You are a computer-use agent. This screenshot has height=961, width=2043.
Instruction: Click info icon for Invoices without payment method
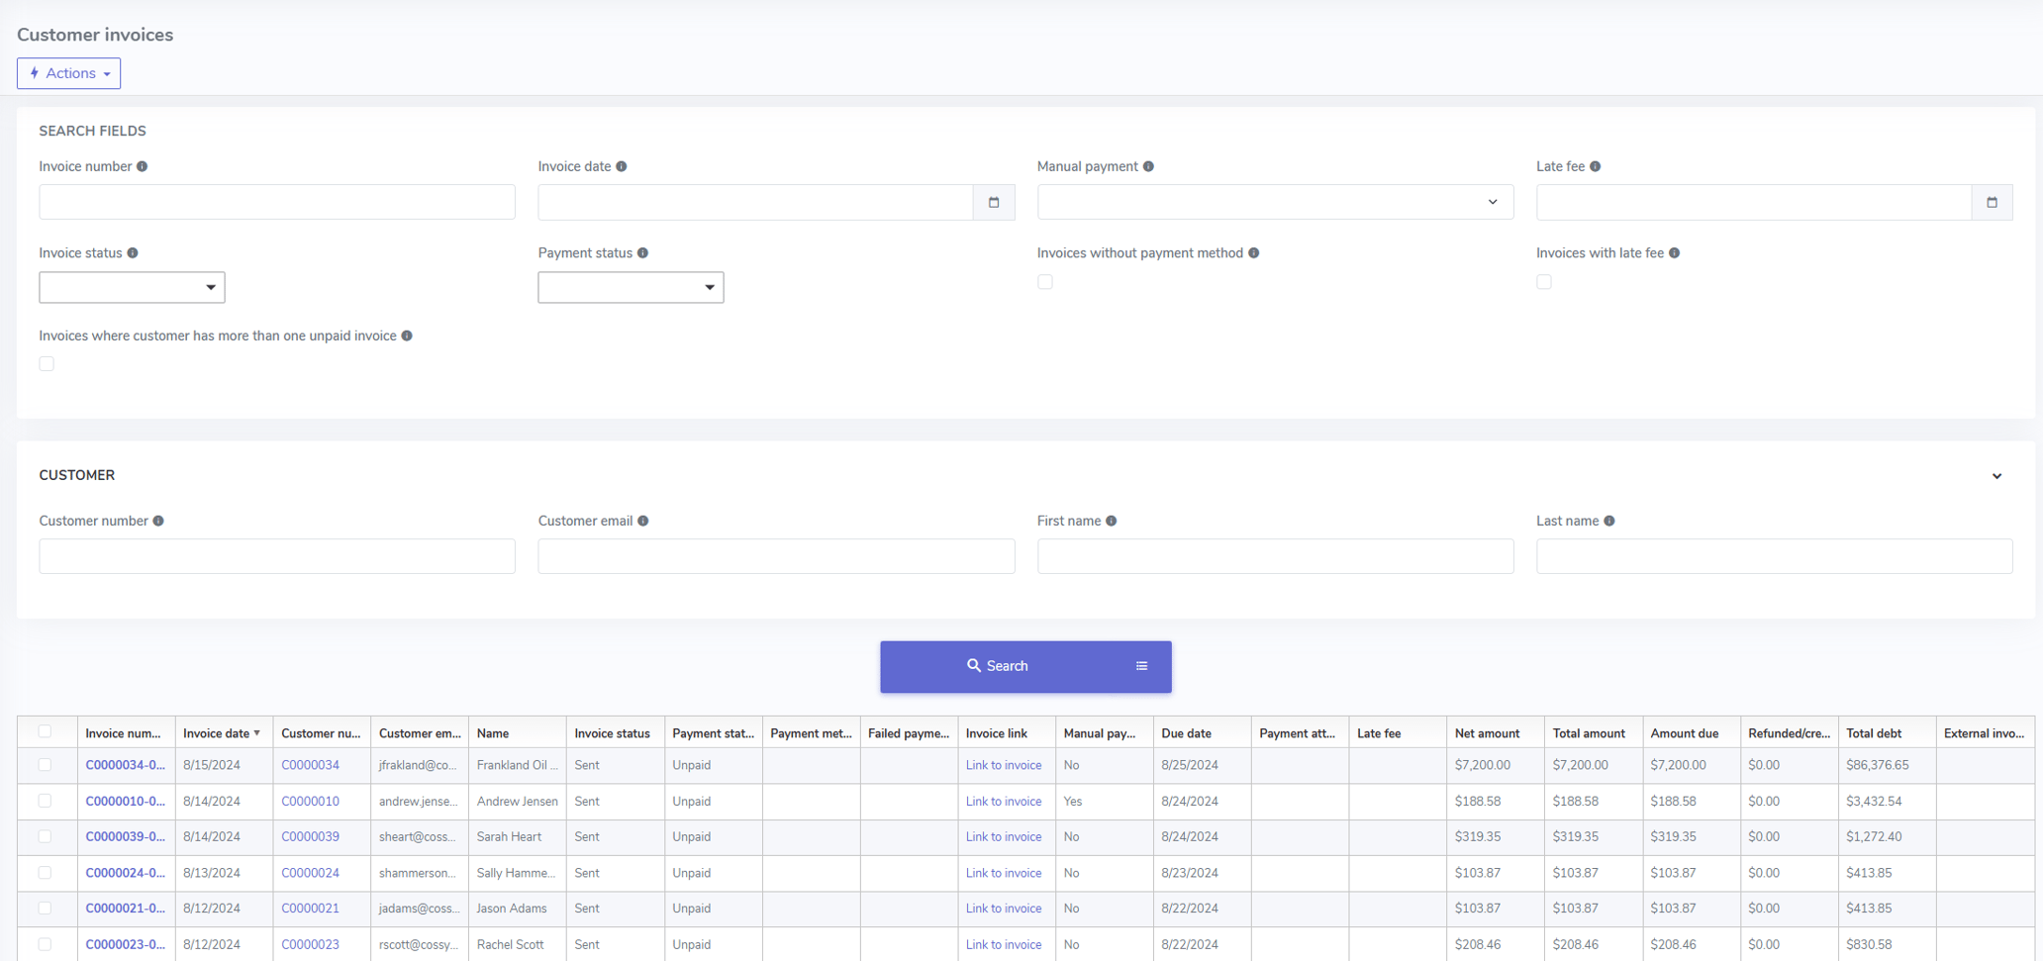[1253, 253]
